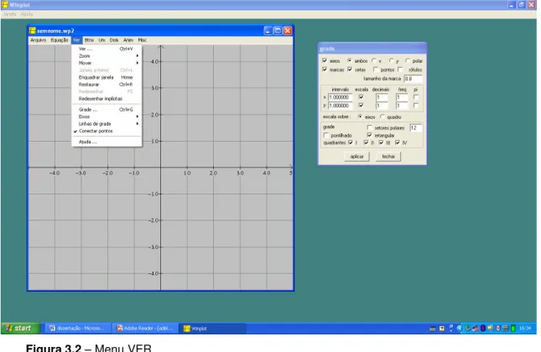
Task: Toggle the x escala checkbox
Action: tap(361, 97)
